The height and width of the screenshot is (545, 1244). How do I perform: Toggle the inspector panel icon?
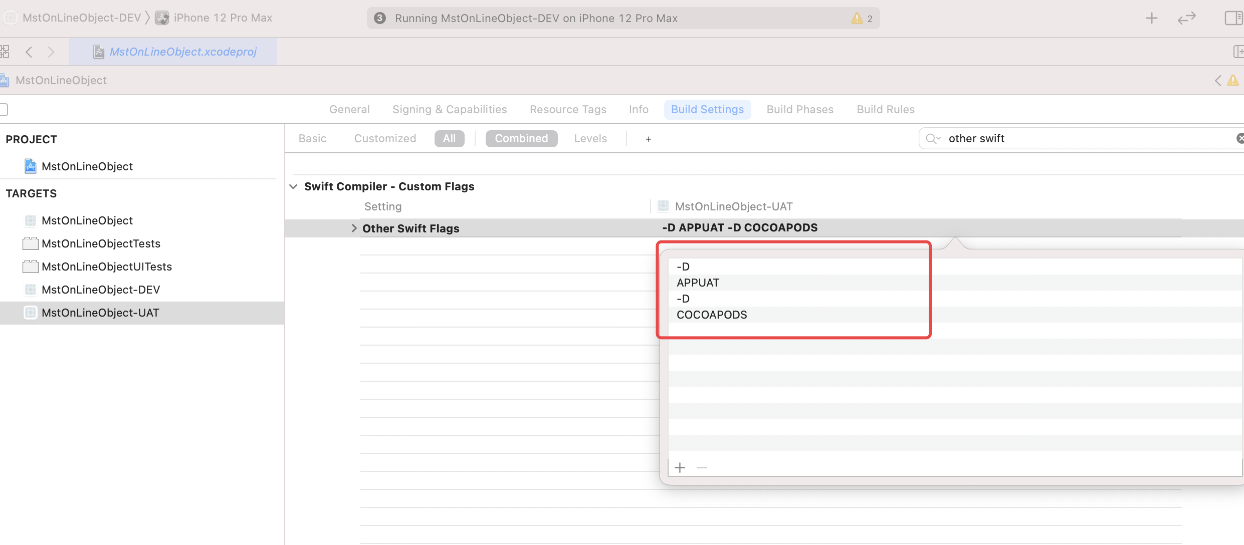1233,19
